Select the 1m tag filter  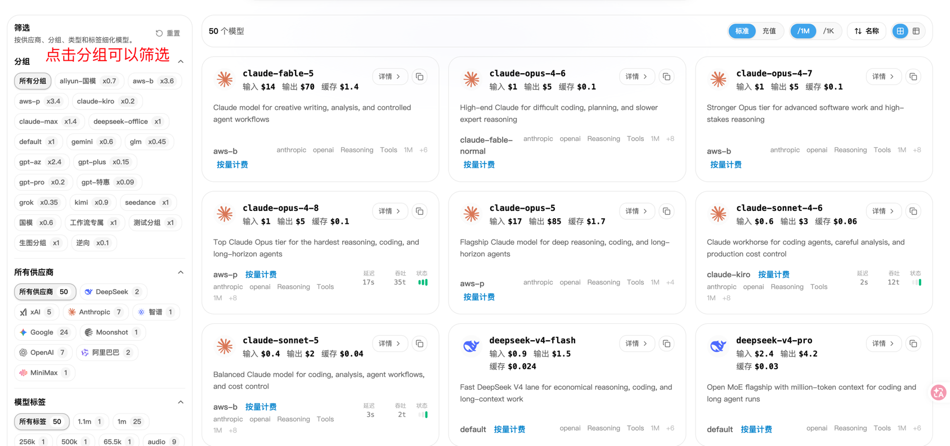pyautogui.click(x=129, y=422)
